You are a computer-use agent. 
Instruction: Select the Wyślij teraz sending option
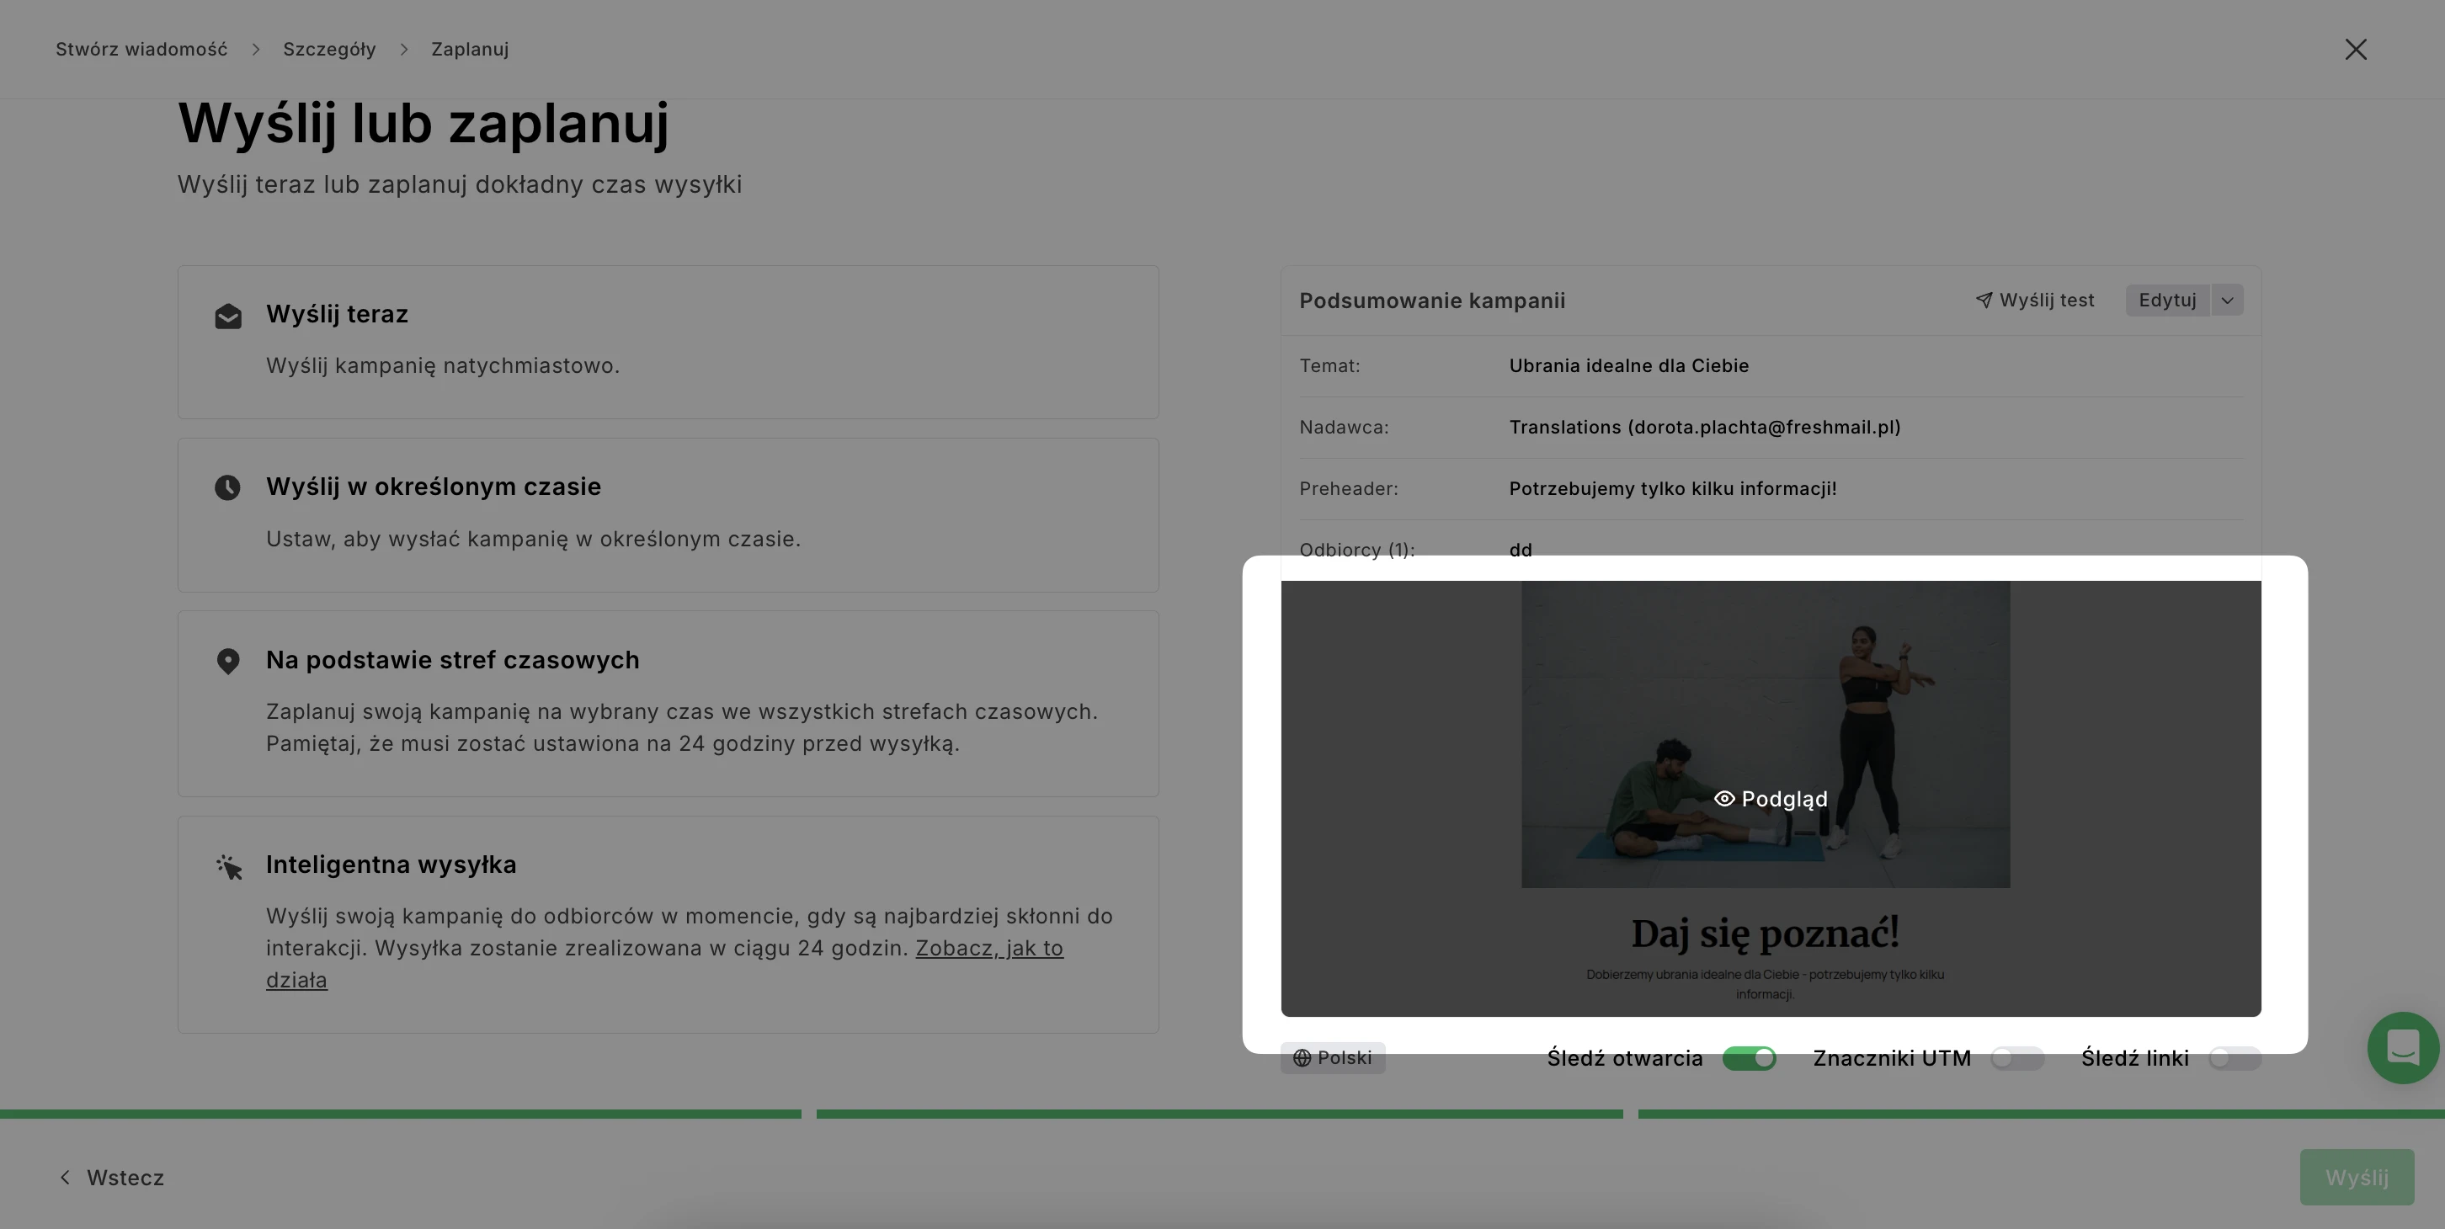669,342
